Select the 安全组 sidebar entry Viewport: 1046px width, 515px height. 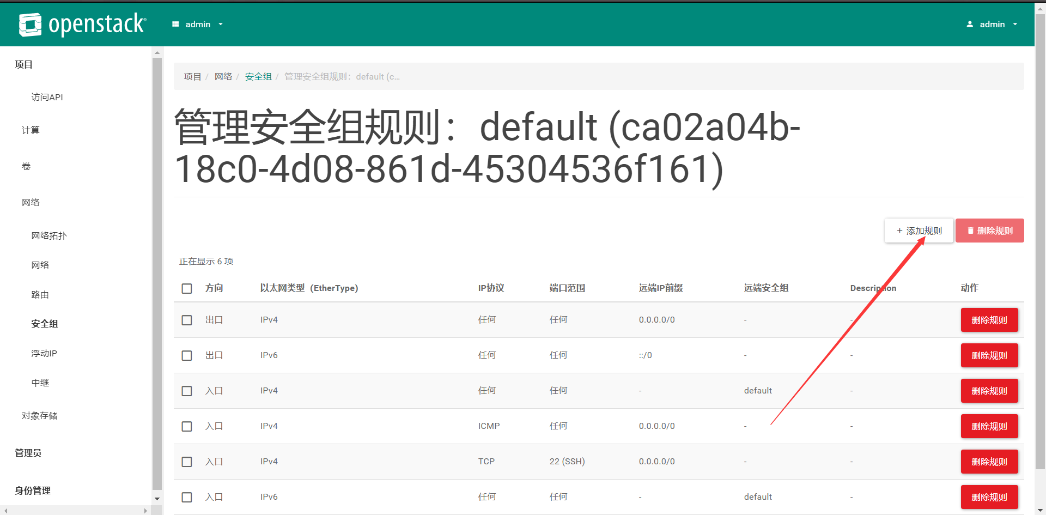(x=44, y=324)
